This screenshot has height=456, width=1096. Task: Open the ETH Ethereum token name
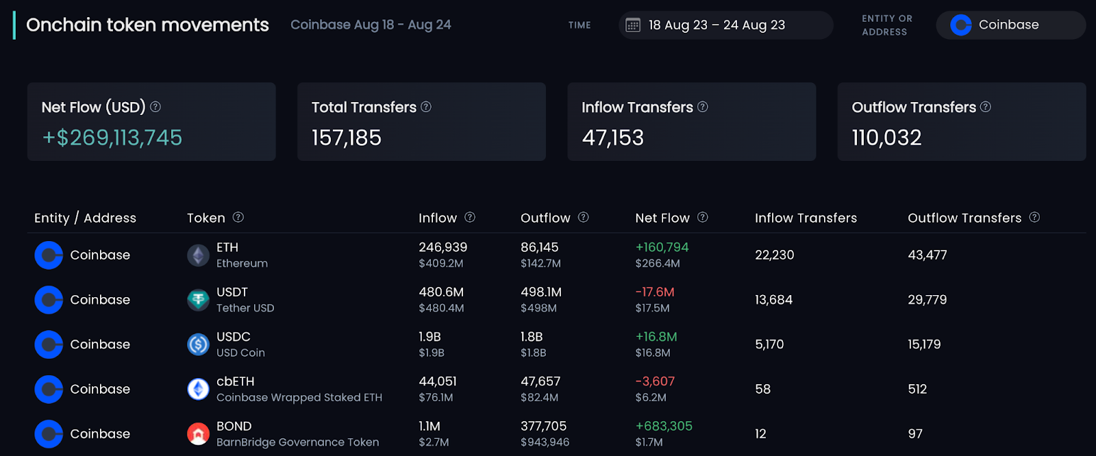(242, 255)
